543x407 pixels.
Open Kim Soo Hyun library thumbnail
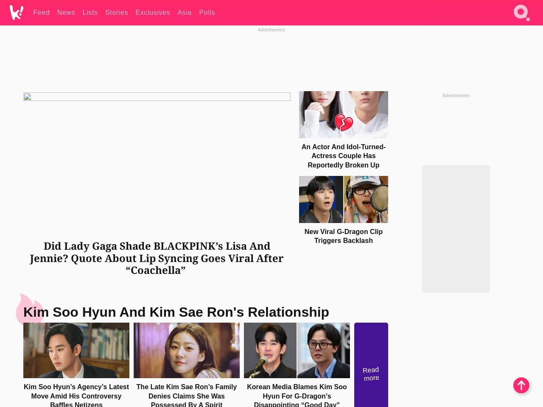click(76, 350)
